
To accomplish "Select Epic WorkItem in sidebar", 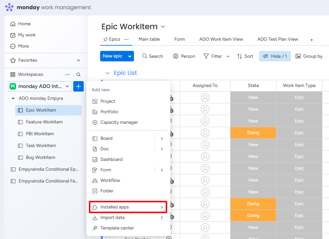I will [x=49, y=110].
